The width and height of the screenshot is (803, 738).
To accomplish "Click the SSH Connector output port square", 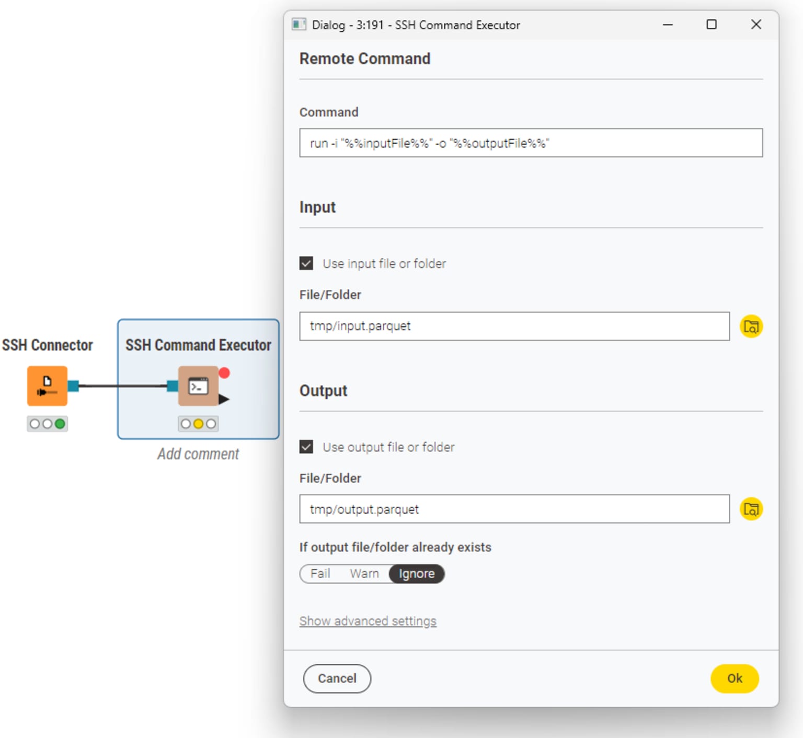I will coord(73,386).
